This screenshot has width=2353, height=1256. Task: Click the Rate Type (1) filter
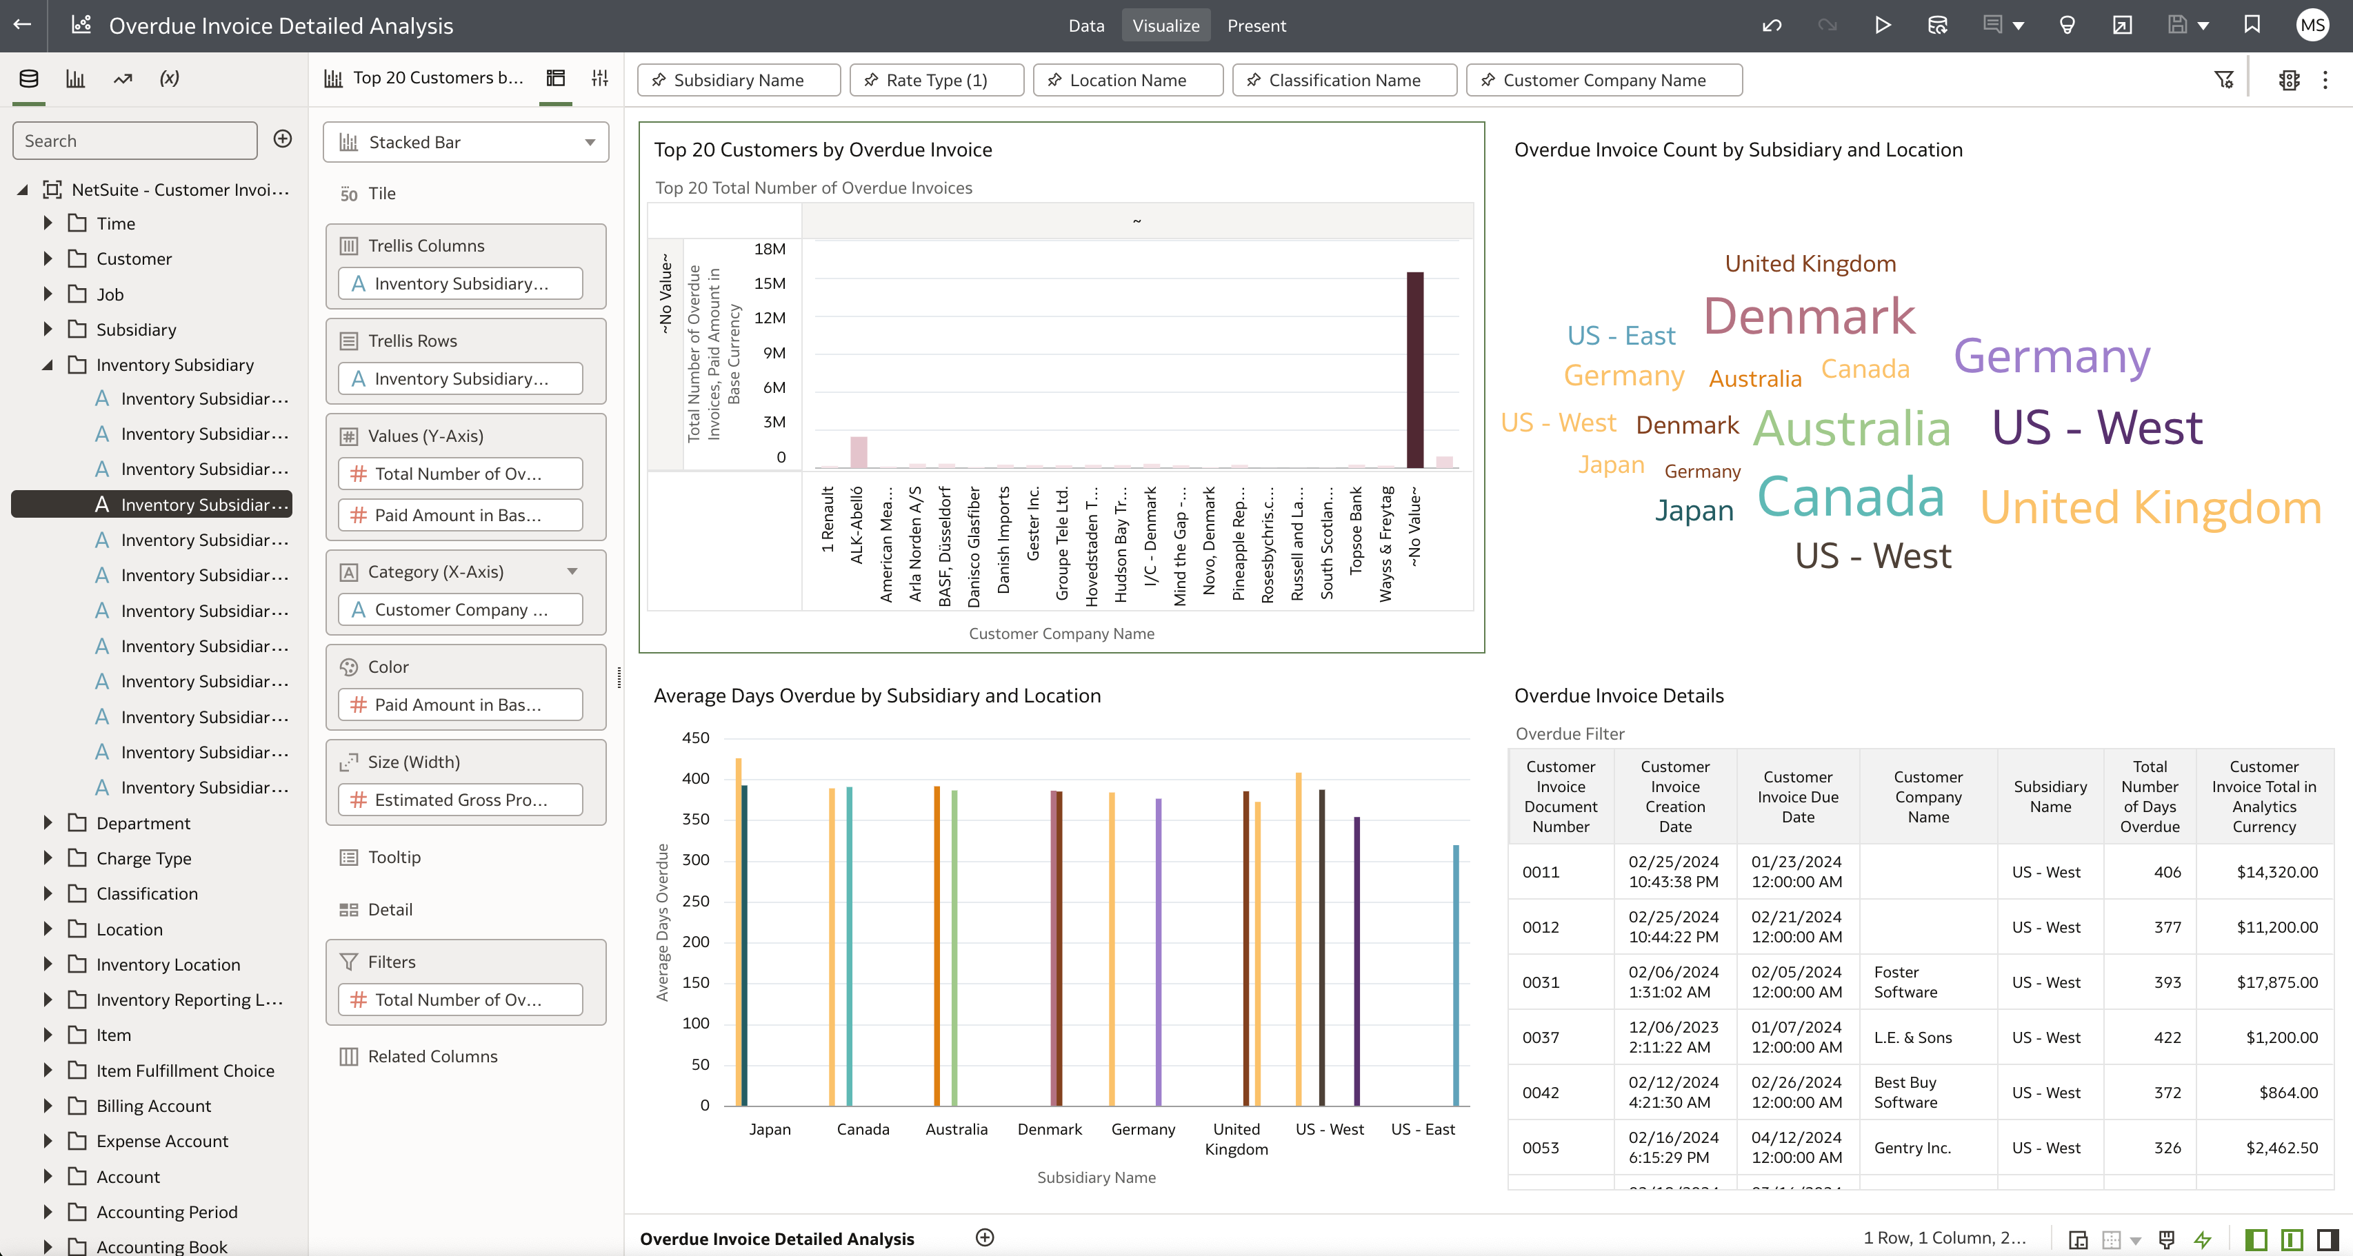(937, 81)
